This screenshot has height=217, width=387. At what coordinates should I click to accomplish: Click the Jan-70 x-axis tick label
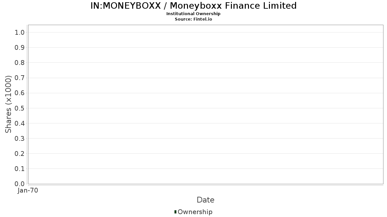(28, 191)
